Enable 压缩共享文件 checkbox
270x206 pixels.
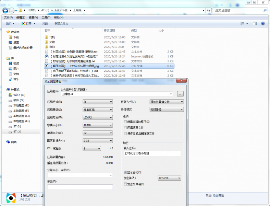pyautogui.click(x=125, y=127)
